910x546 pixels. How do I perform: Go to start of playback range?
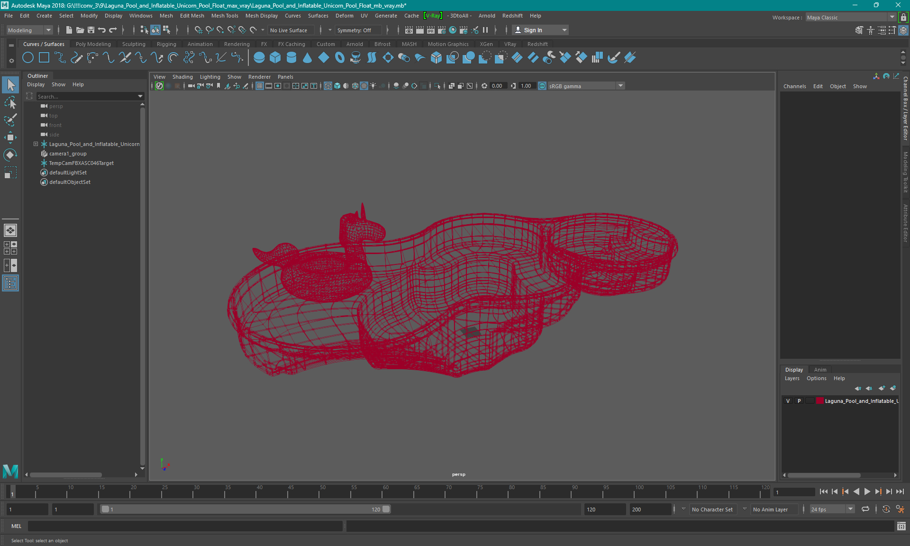point(824,492)
